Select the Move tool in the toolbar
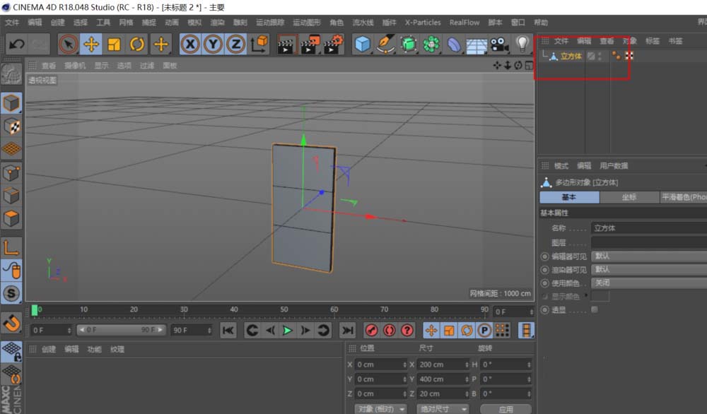707x414 pixels. tap(90, 44)
